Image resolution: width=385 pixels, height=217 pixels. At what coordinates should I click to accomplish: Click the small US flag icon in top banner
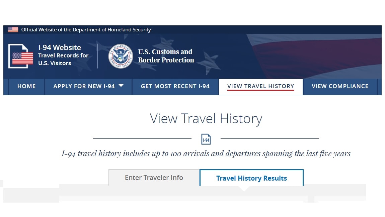pos(13,30)
